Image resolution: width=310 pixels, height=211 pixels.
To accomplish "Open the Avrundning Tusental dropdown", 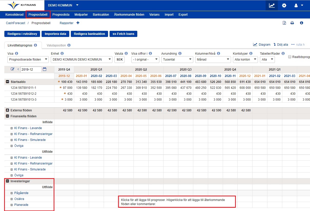I will click(177, 60).
